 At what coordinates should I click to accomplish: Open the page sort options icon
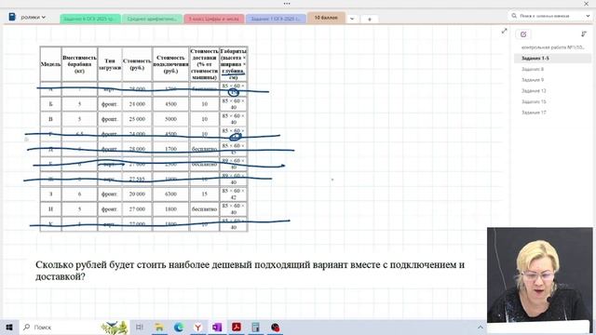[x=584, y=33]
